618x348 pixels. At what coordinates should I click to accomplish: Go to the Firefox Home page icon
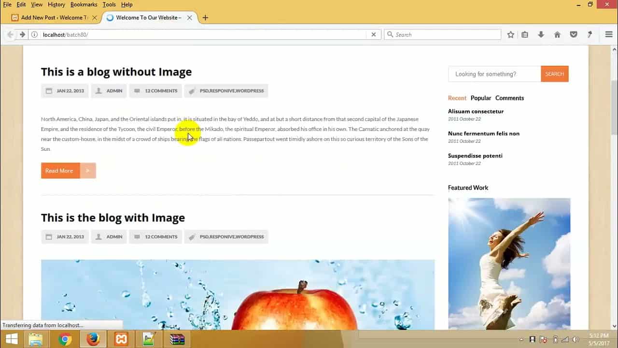click(557, 35)
